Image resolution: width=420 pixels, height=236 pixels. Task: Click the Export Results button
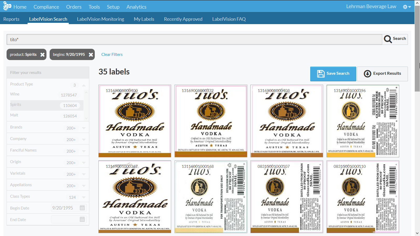click(382, 74)
